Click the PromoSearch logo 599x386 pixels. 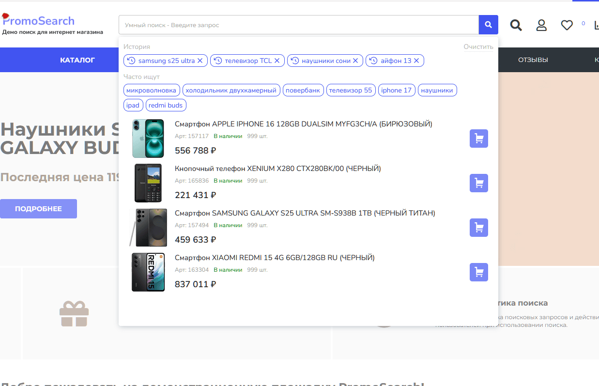[x=39, y=21]
